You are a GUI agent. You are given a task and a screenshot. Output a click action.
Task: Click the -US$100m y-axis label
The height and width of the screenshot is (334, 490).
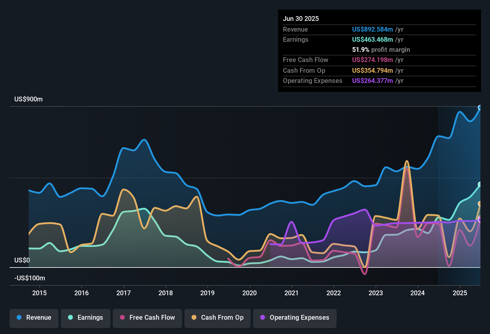click(x=30, y=278)
